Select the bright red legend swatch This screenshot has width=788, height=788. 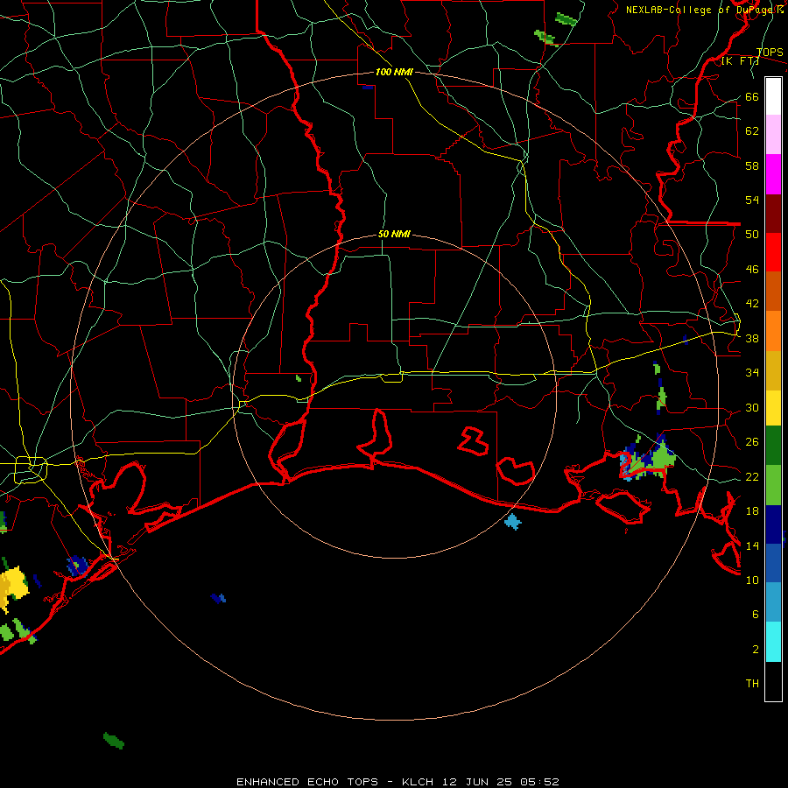click(773, 252)
